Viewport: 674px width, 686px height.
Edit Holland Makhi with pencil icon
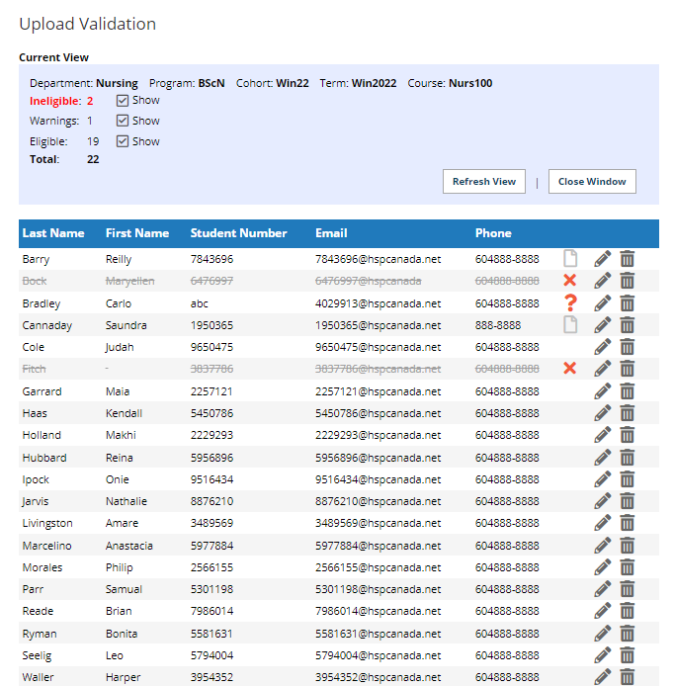point(602,435)
